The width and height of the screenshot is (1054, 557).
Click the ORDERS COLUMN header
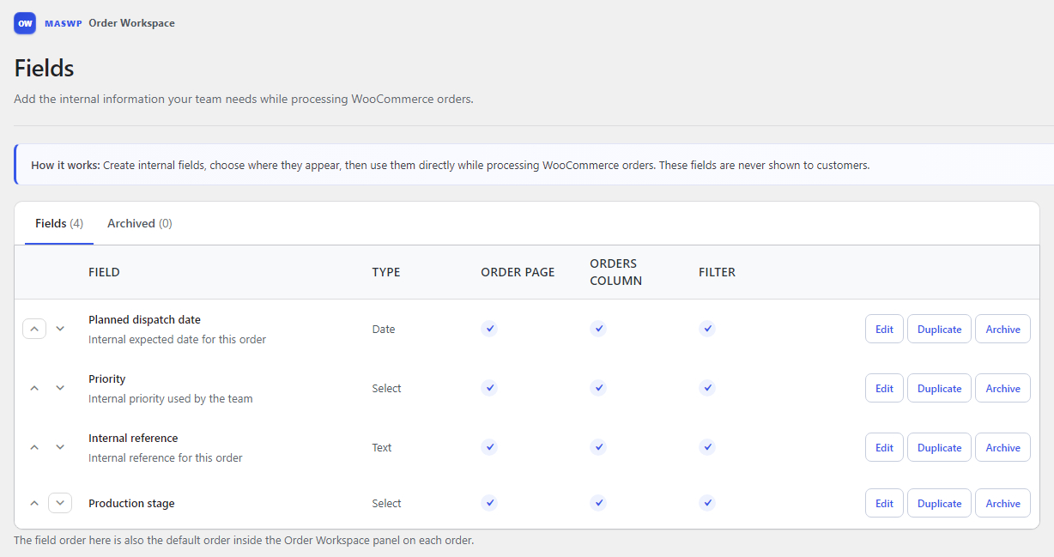pyautogui.click(x=615, y=272)
